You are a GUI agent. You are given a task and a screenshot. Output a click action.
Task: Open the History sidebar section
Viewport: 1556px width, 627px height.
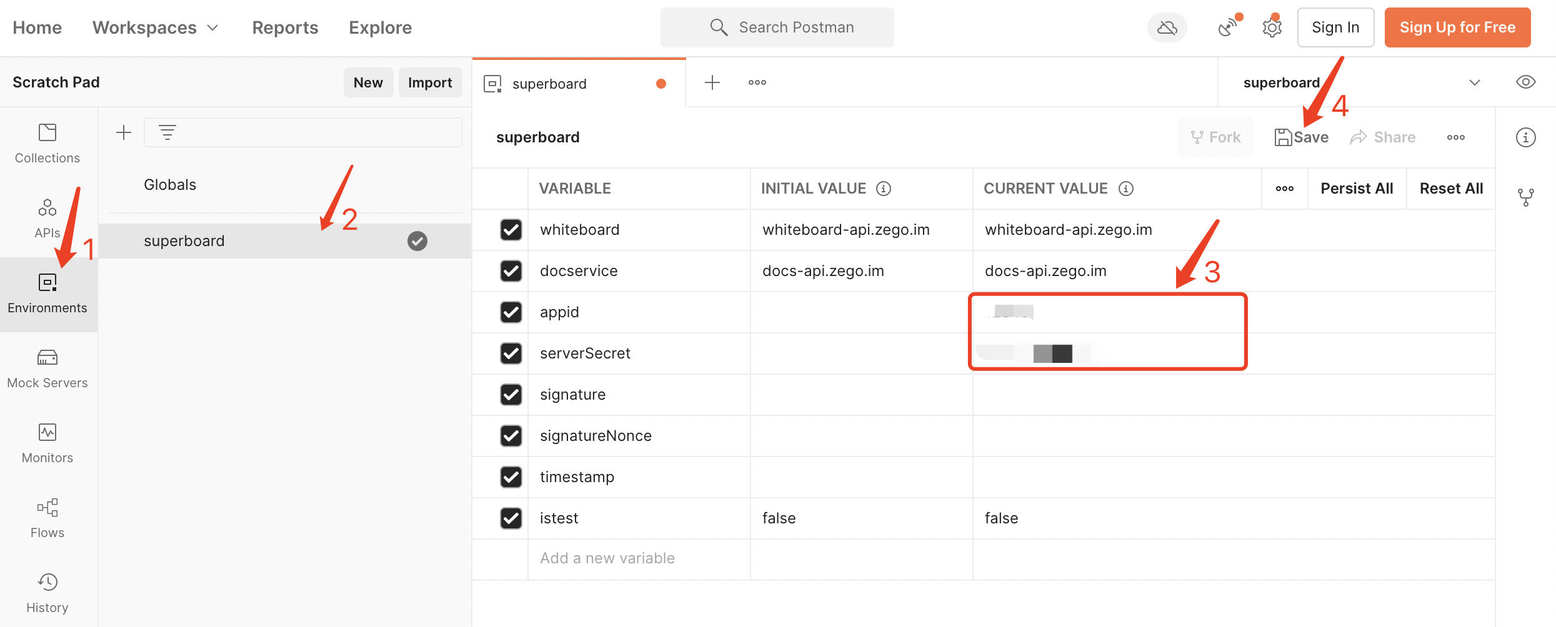pos(47,593)
